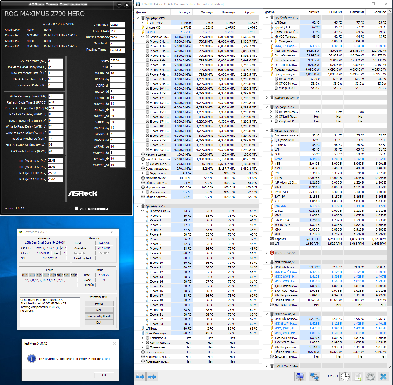
Task: Open the HWiNFO sensor summary magnifier icon
Action: coord(300,376)
